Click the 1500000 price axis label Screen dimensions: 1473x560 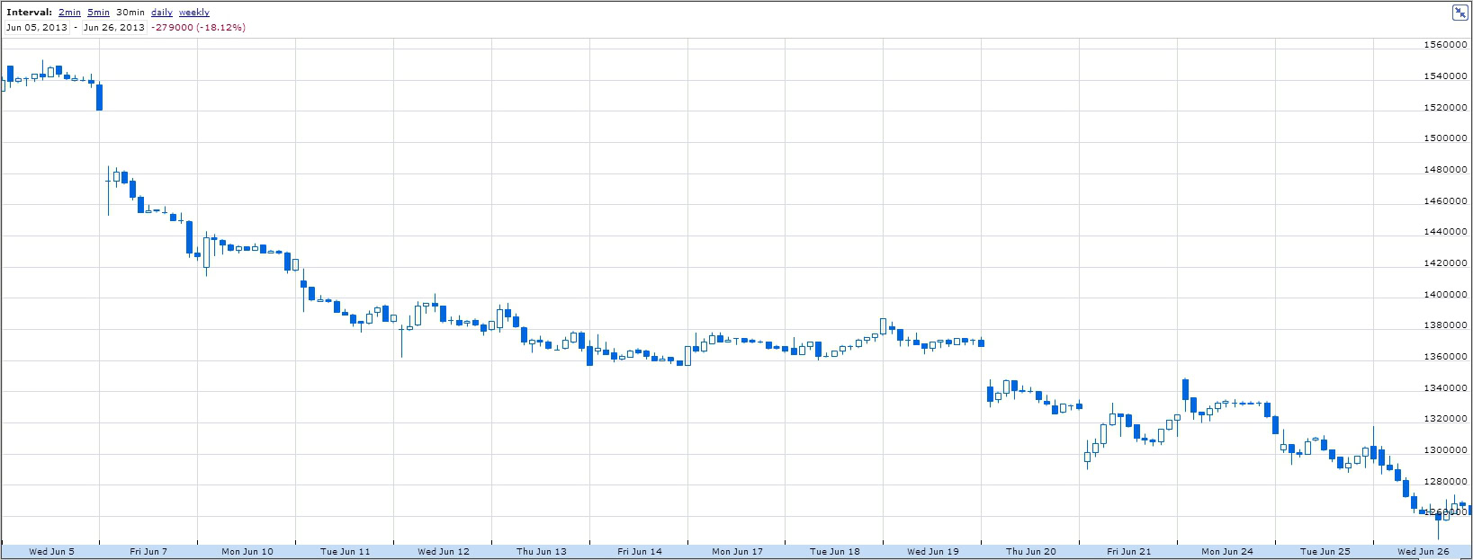pos(1447,138)
